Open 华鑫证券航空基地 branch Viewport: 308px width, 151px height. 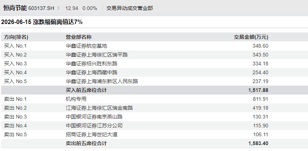87,46
